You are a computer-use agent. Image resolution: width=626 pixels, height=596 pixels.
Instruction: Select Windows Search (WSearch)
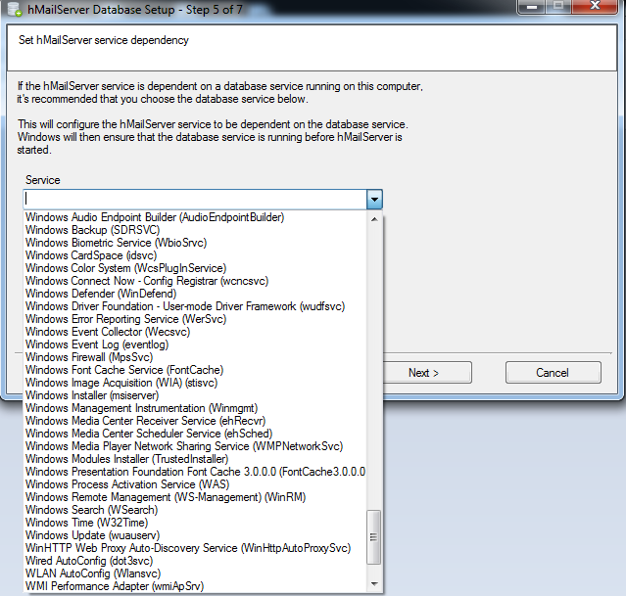coord(195,510)
